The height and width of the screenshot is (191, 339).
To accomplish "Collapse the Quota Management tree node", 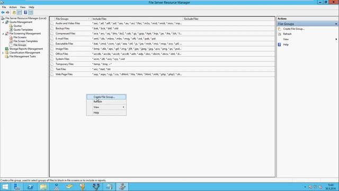I will pyautogui.click(x=3, y=22).
